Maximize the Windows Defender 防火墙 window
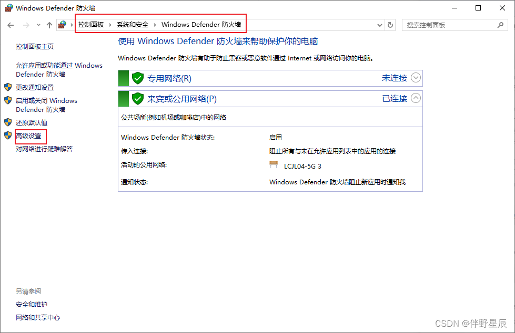515x333 pixels. (x=478, y=8)
